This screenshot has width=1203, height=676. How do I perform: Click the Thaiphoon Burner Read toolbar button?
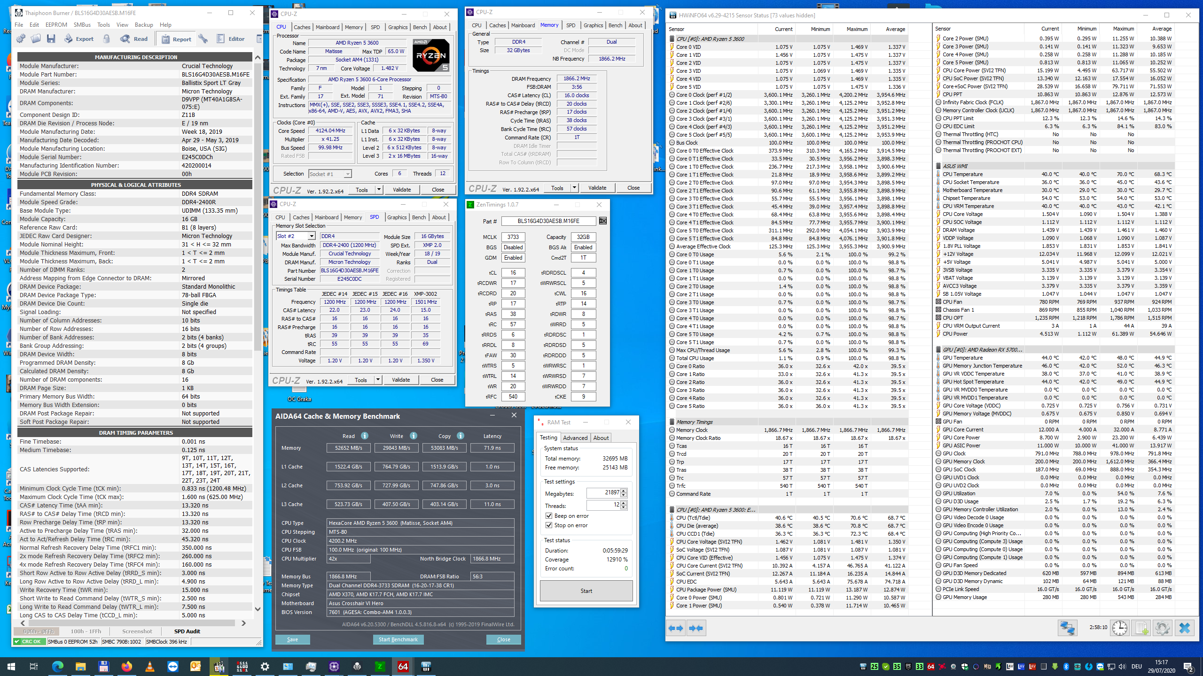point(134,39)
